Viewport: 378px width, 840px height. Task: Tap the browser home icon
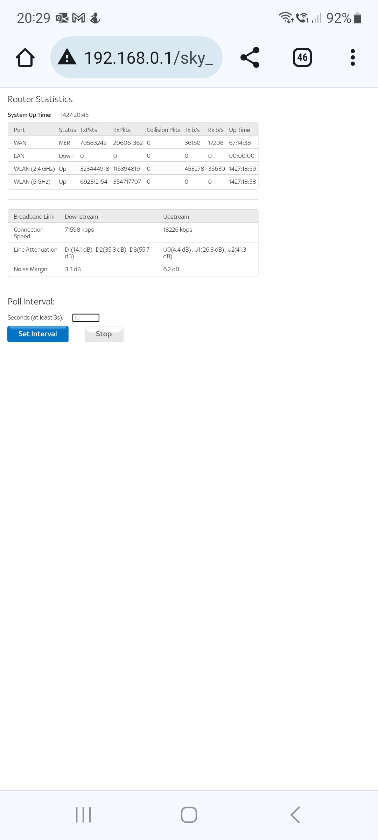pos(25,57)
